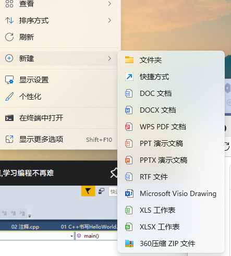
Task: Create new 文件夹 from the submenu
Action: 171,60
